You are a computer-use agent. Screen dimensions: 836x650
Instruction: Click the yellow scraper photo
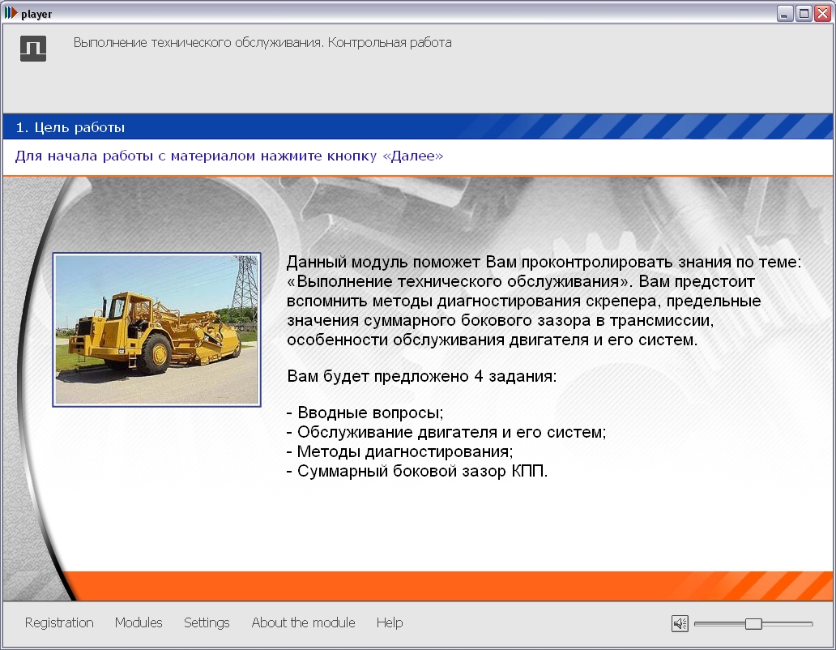pos(156,329)
